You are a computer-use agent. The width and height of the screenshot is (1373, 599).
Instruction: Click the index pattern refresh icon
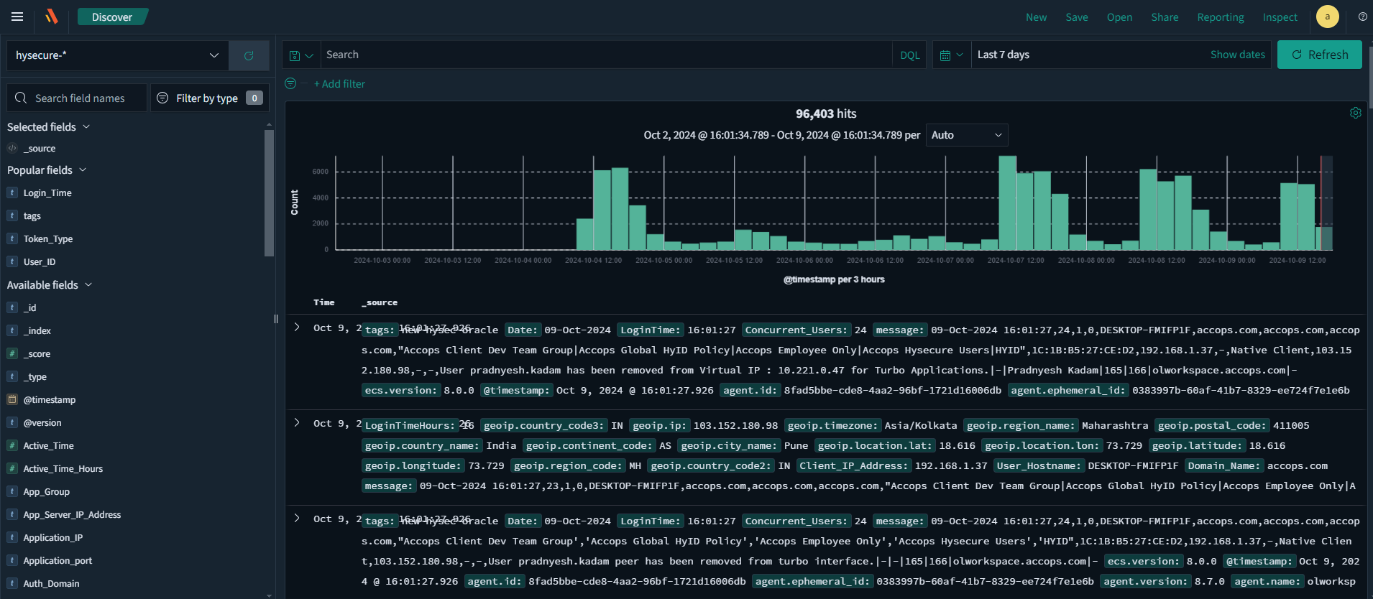click(249, 55)
